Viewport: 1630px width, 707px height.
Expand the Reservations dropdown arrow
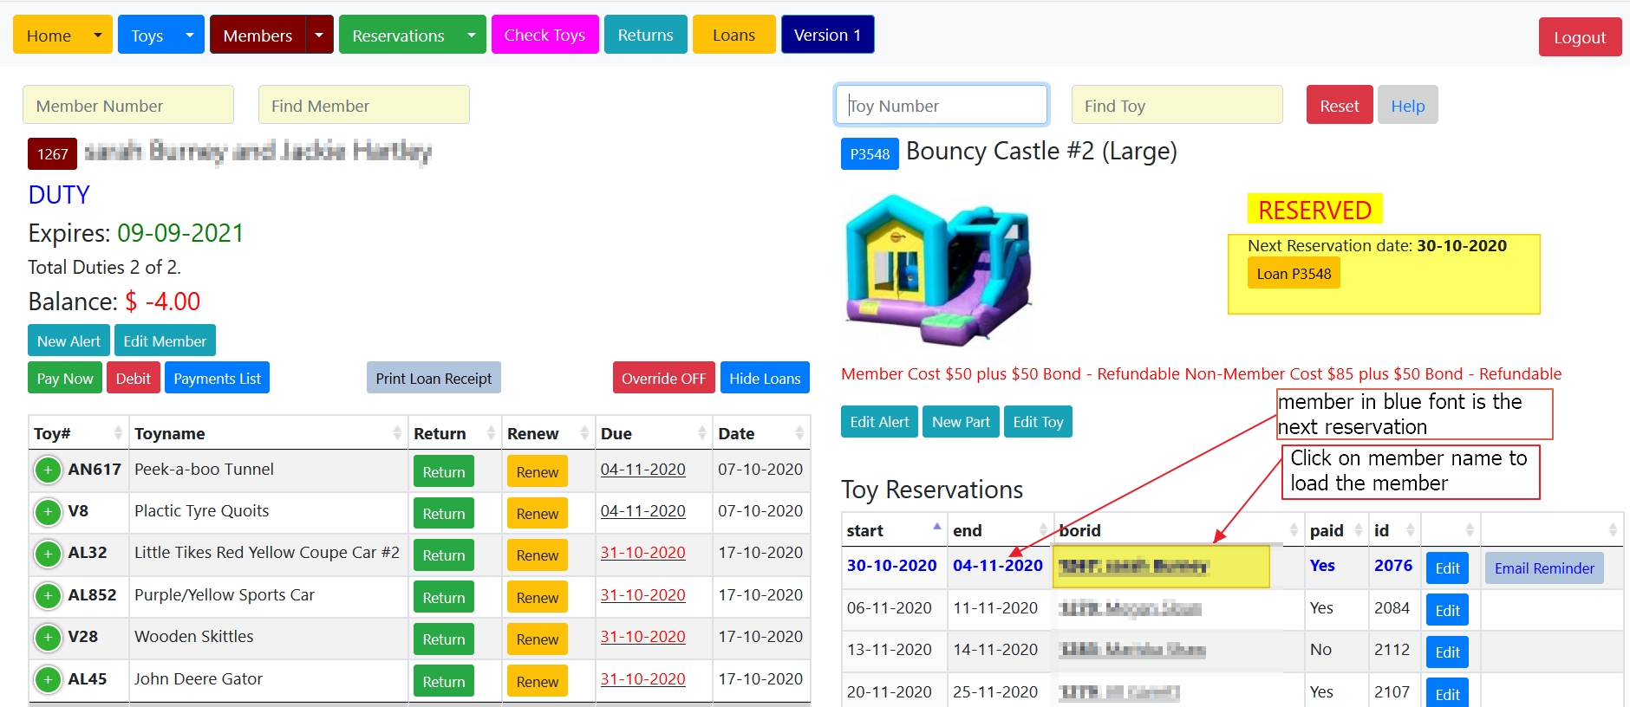tap(472, 36)
